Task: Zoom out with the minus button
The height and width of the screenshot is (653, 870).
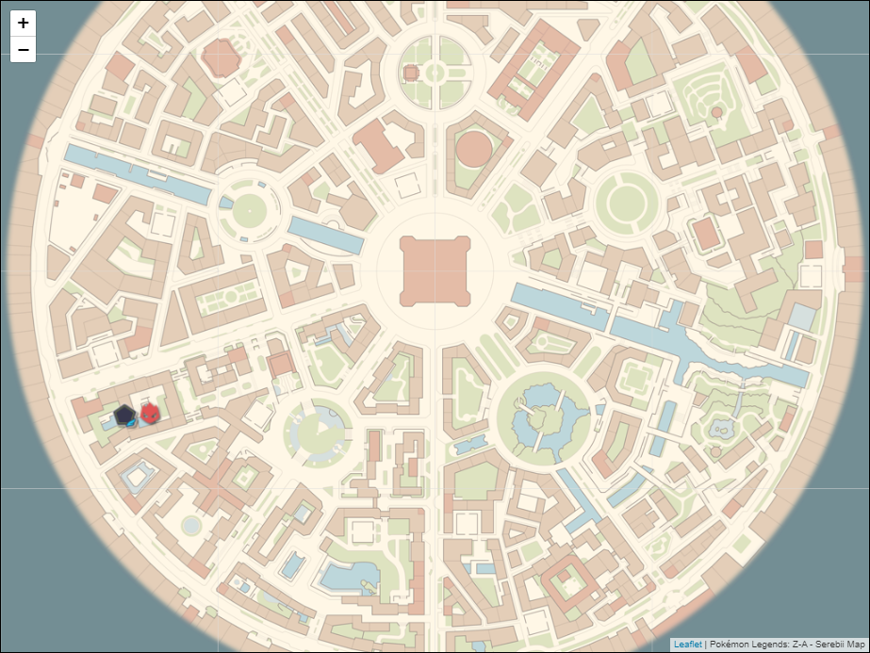Action: tap(23, 50)
